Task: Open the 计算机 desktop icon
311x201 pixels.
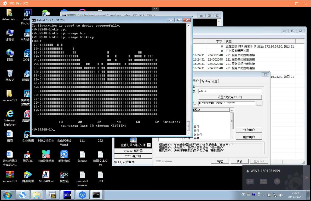Action: click(x=9, y=35)
